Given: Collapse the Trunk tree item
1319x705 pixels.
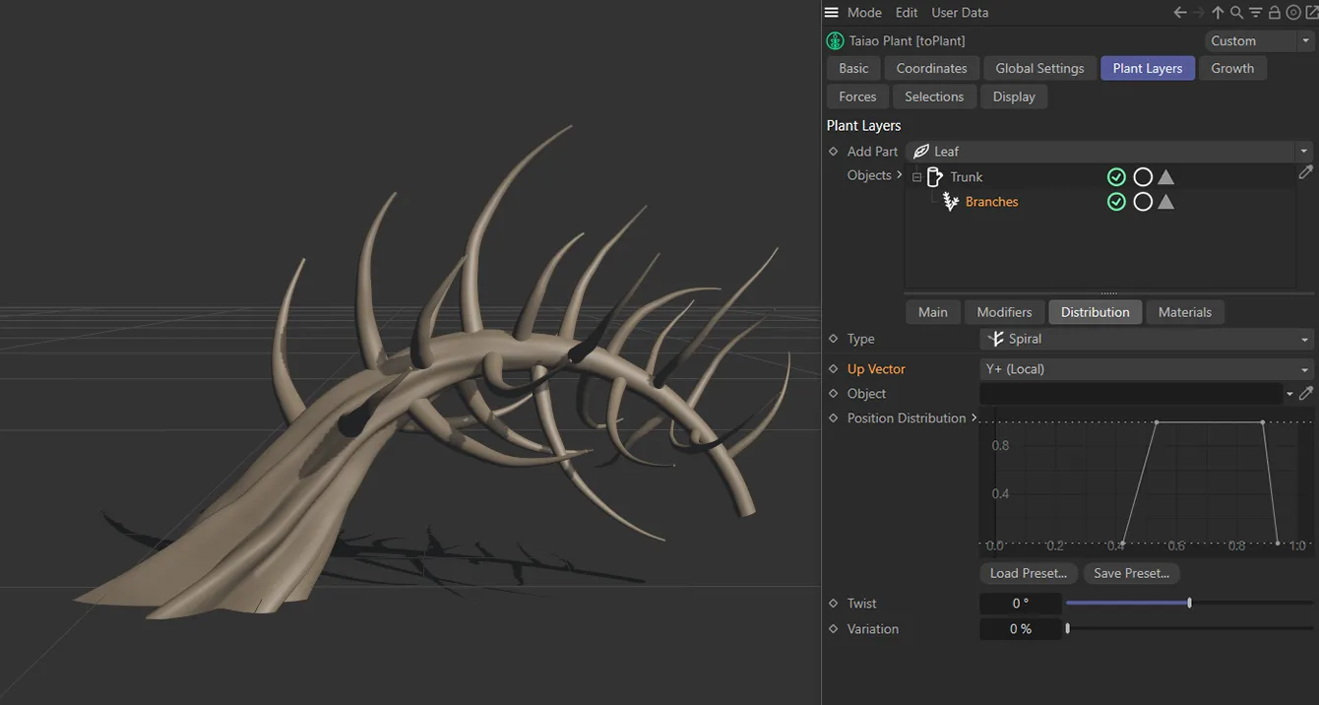Looking at the screenshot, I should (x=916, y=176).
